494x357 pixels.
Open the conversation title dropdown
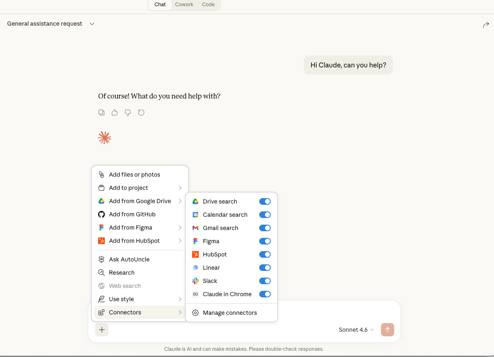pyautogui.click(x=92, y=24)
